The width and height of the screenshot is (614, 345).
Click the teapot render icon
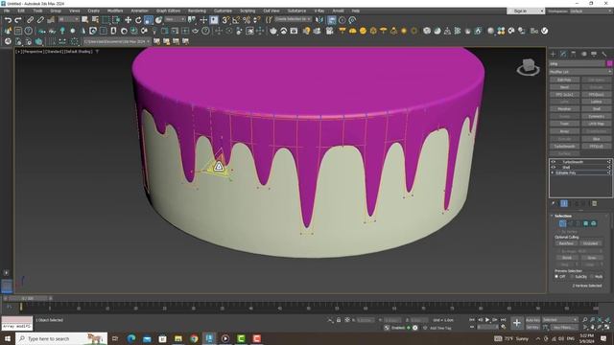(273, 31)
